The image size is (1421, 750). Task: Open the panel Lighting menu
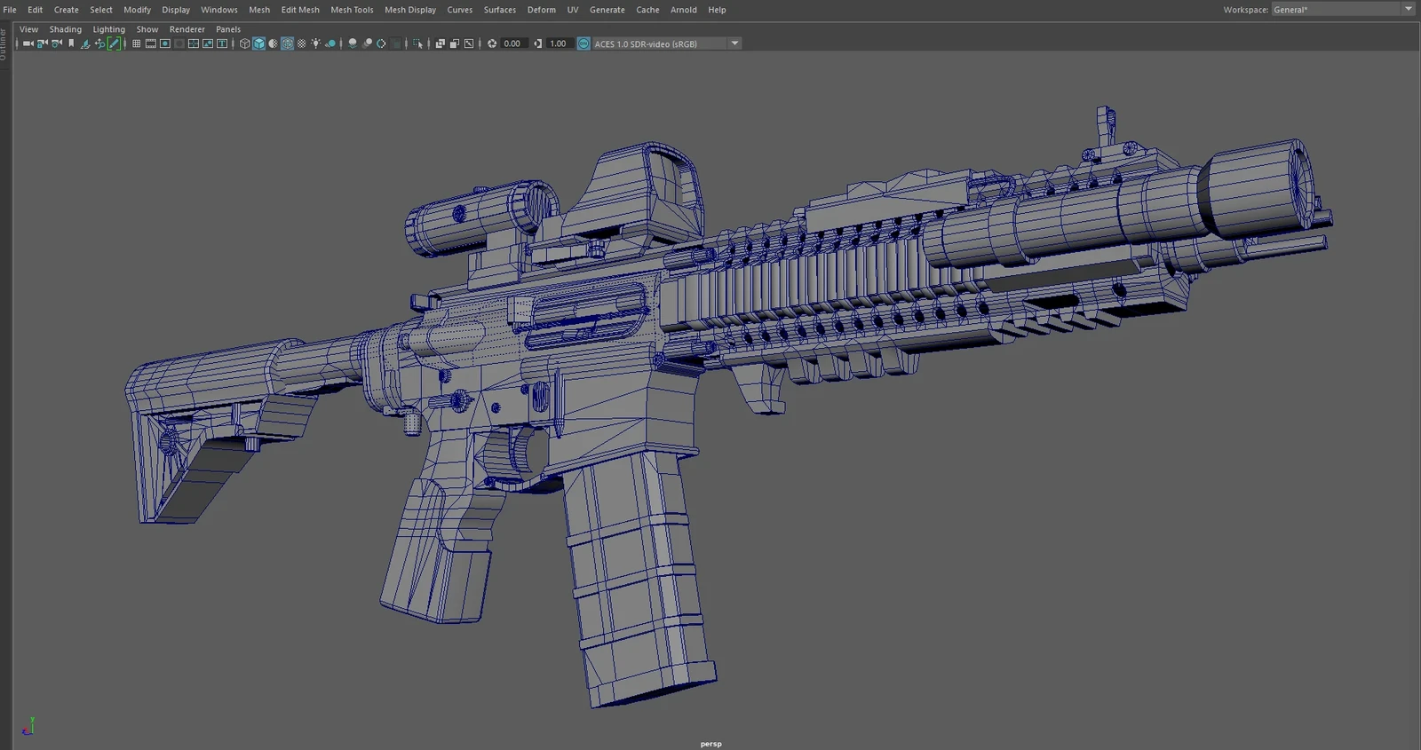coord(108,29)
